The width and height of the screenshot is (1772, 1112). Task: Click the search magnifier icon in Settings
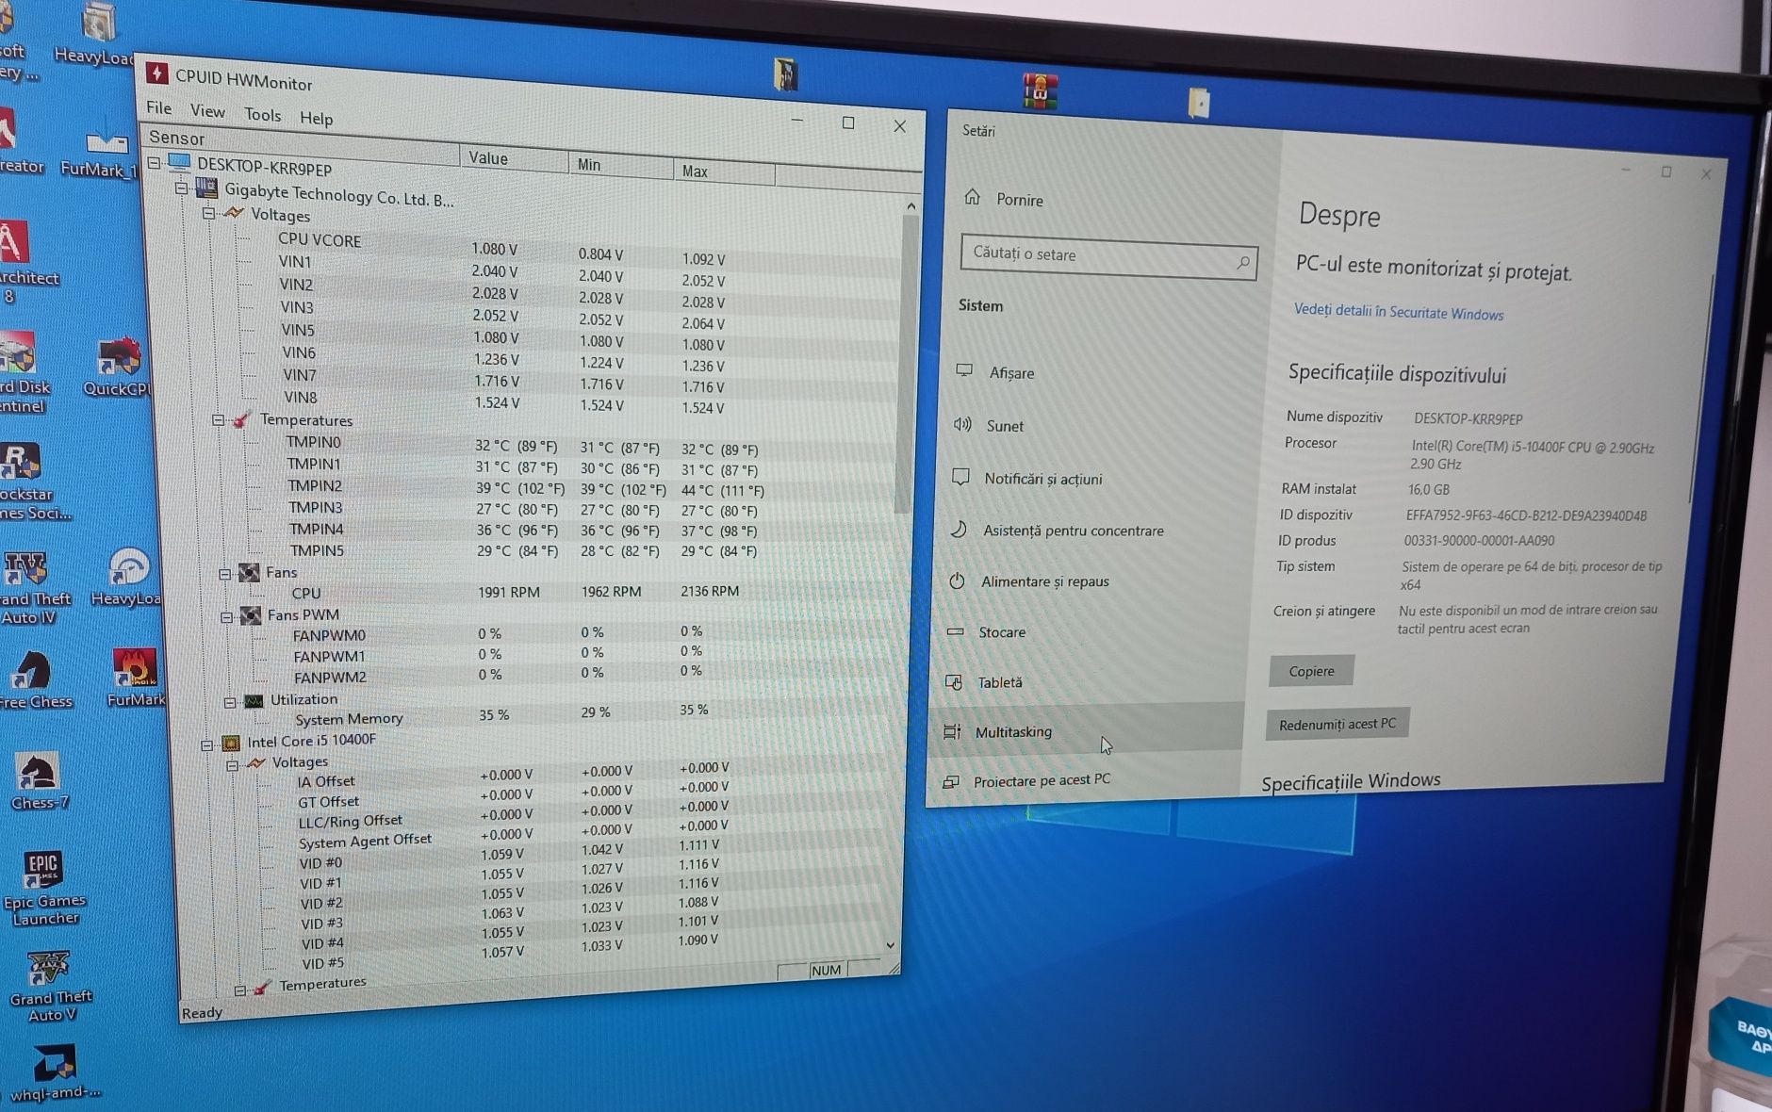click(1243, 262)
